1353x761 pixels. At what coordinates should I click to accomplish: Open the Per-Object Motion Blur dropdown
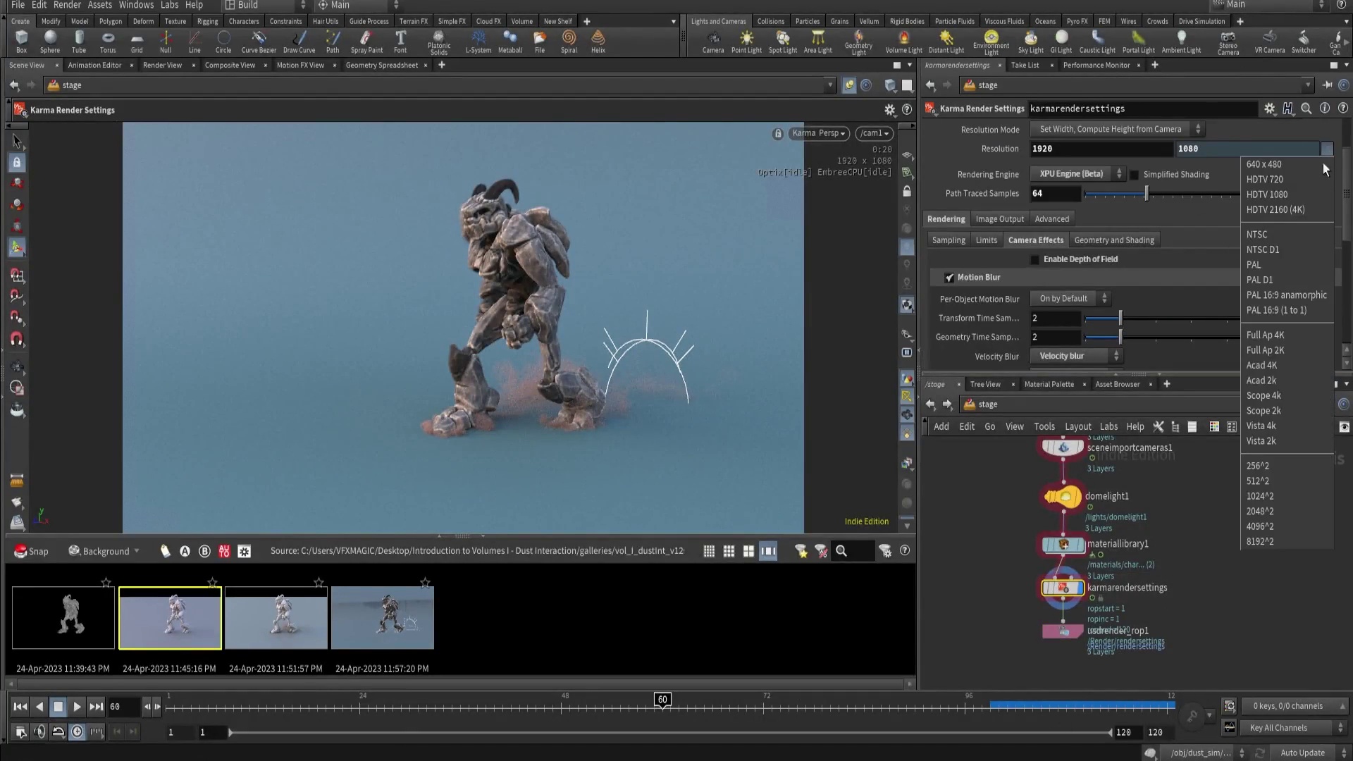point(1070,299)
